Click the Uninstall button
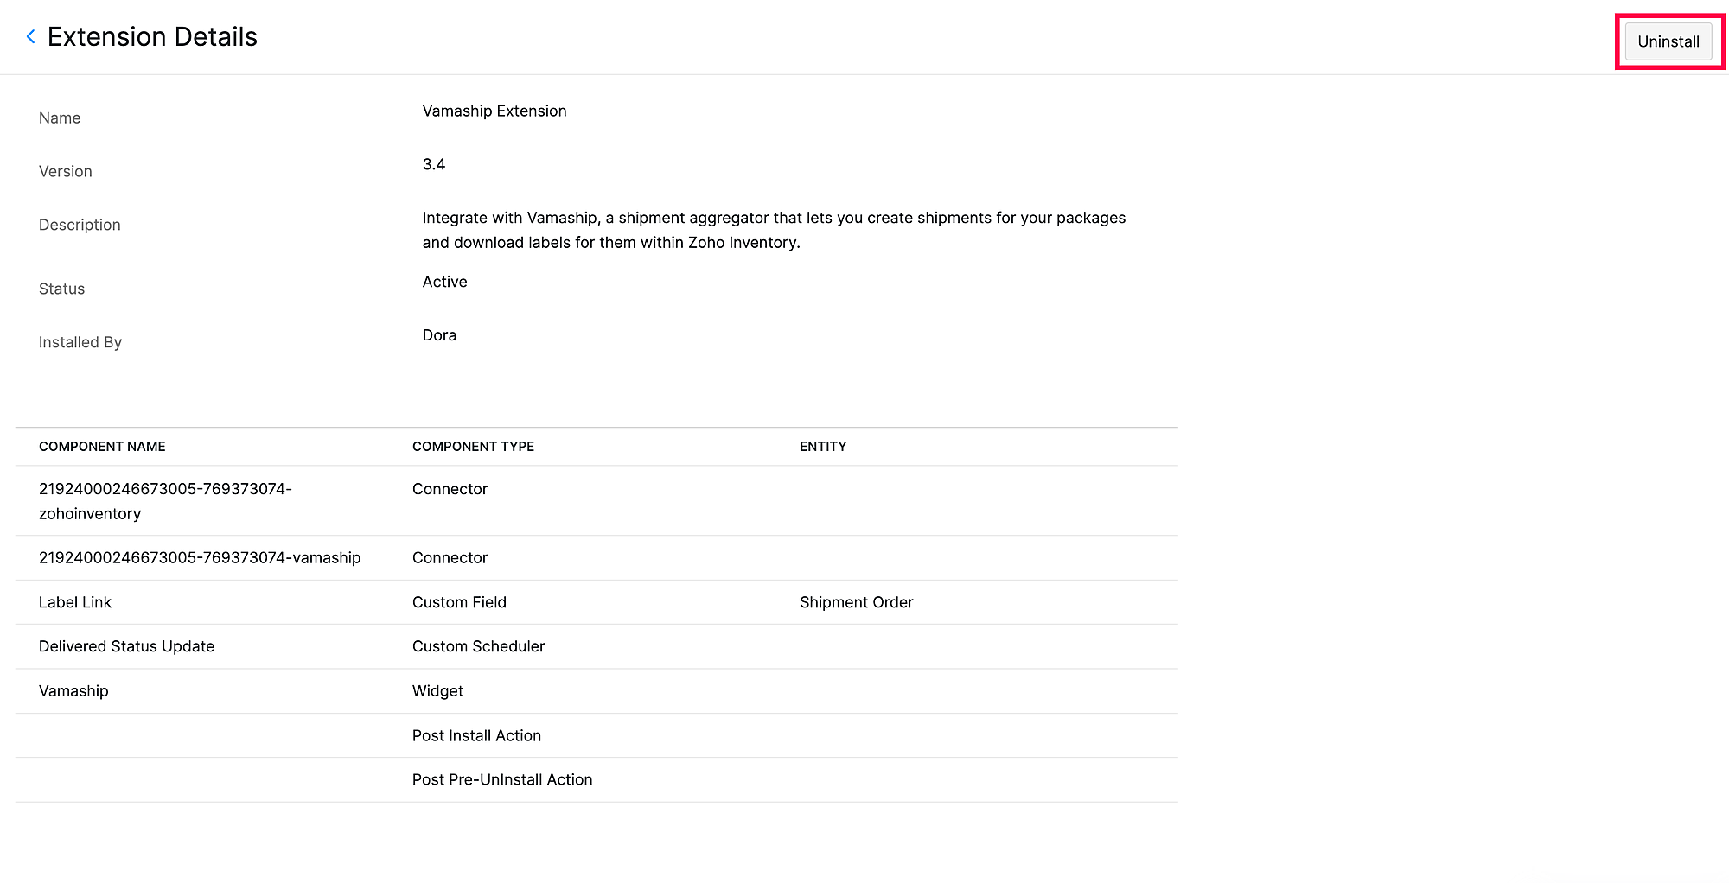The image size is (1729, 883). pos(1668,41)
